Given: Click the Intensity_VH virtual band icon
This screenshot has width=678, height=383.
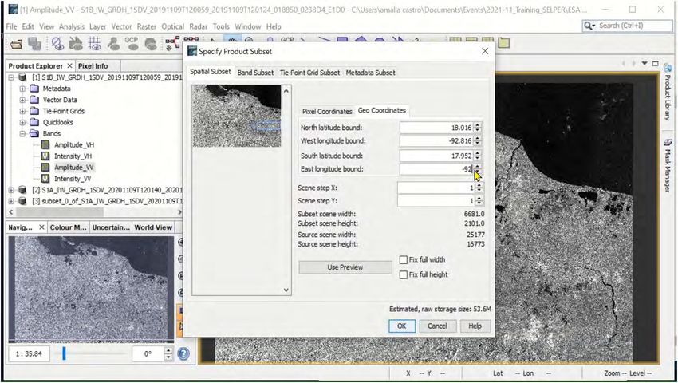Looking at the screenshot, I should (x=46, y=156).
